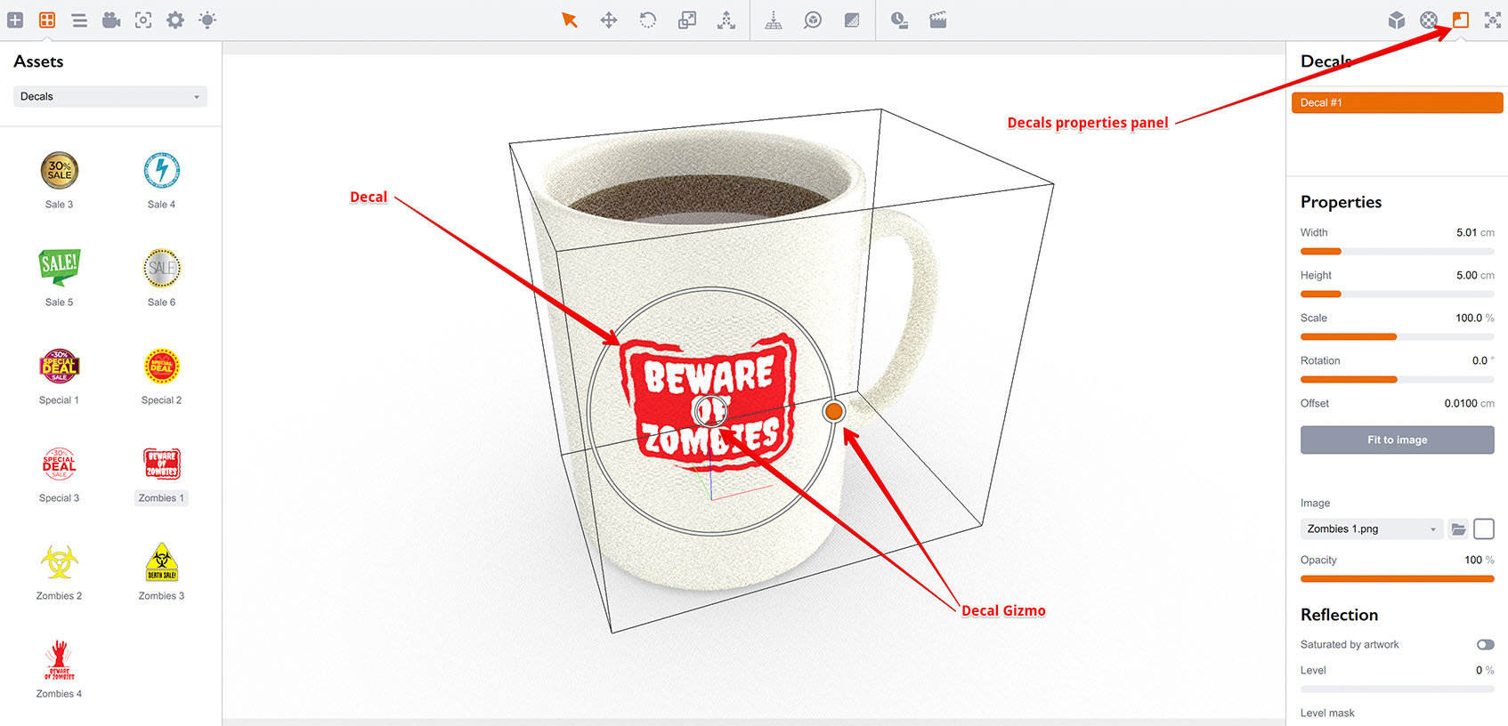Select the Zombies 4 decal thumbnail
This screenshot has height=726, width=1508.
60,660
